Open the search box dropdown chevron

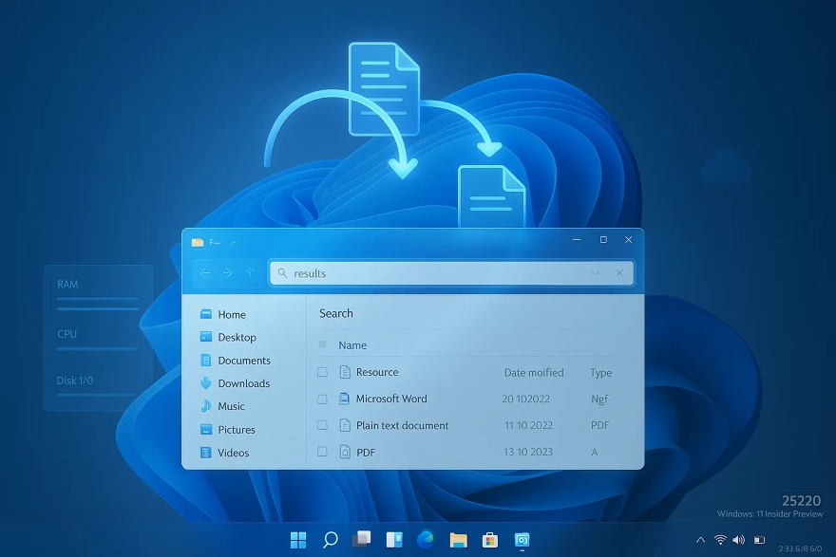click(x=595, y=272)
